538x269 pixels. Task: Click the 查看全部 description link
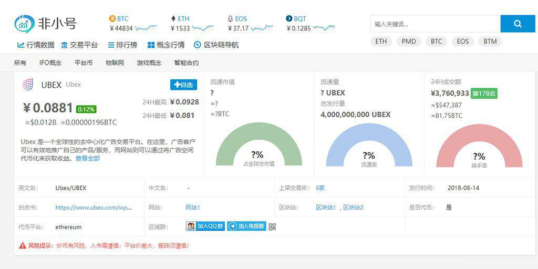(x=88, y=159)
